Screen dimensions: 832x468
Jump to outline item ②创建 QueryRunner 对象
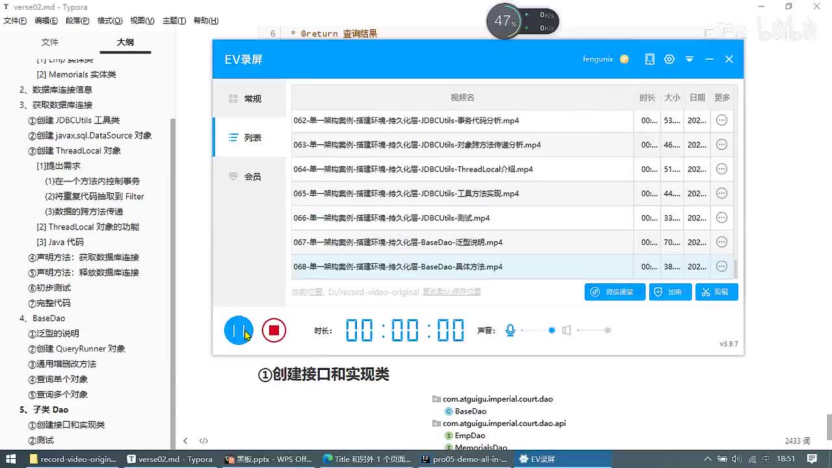pos(77,348)
